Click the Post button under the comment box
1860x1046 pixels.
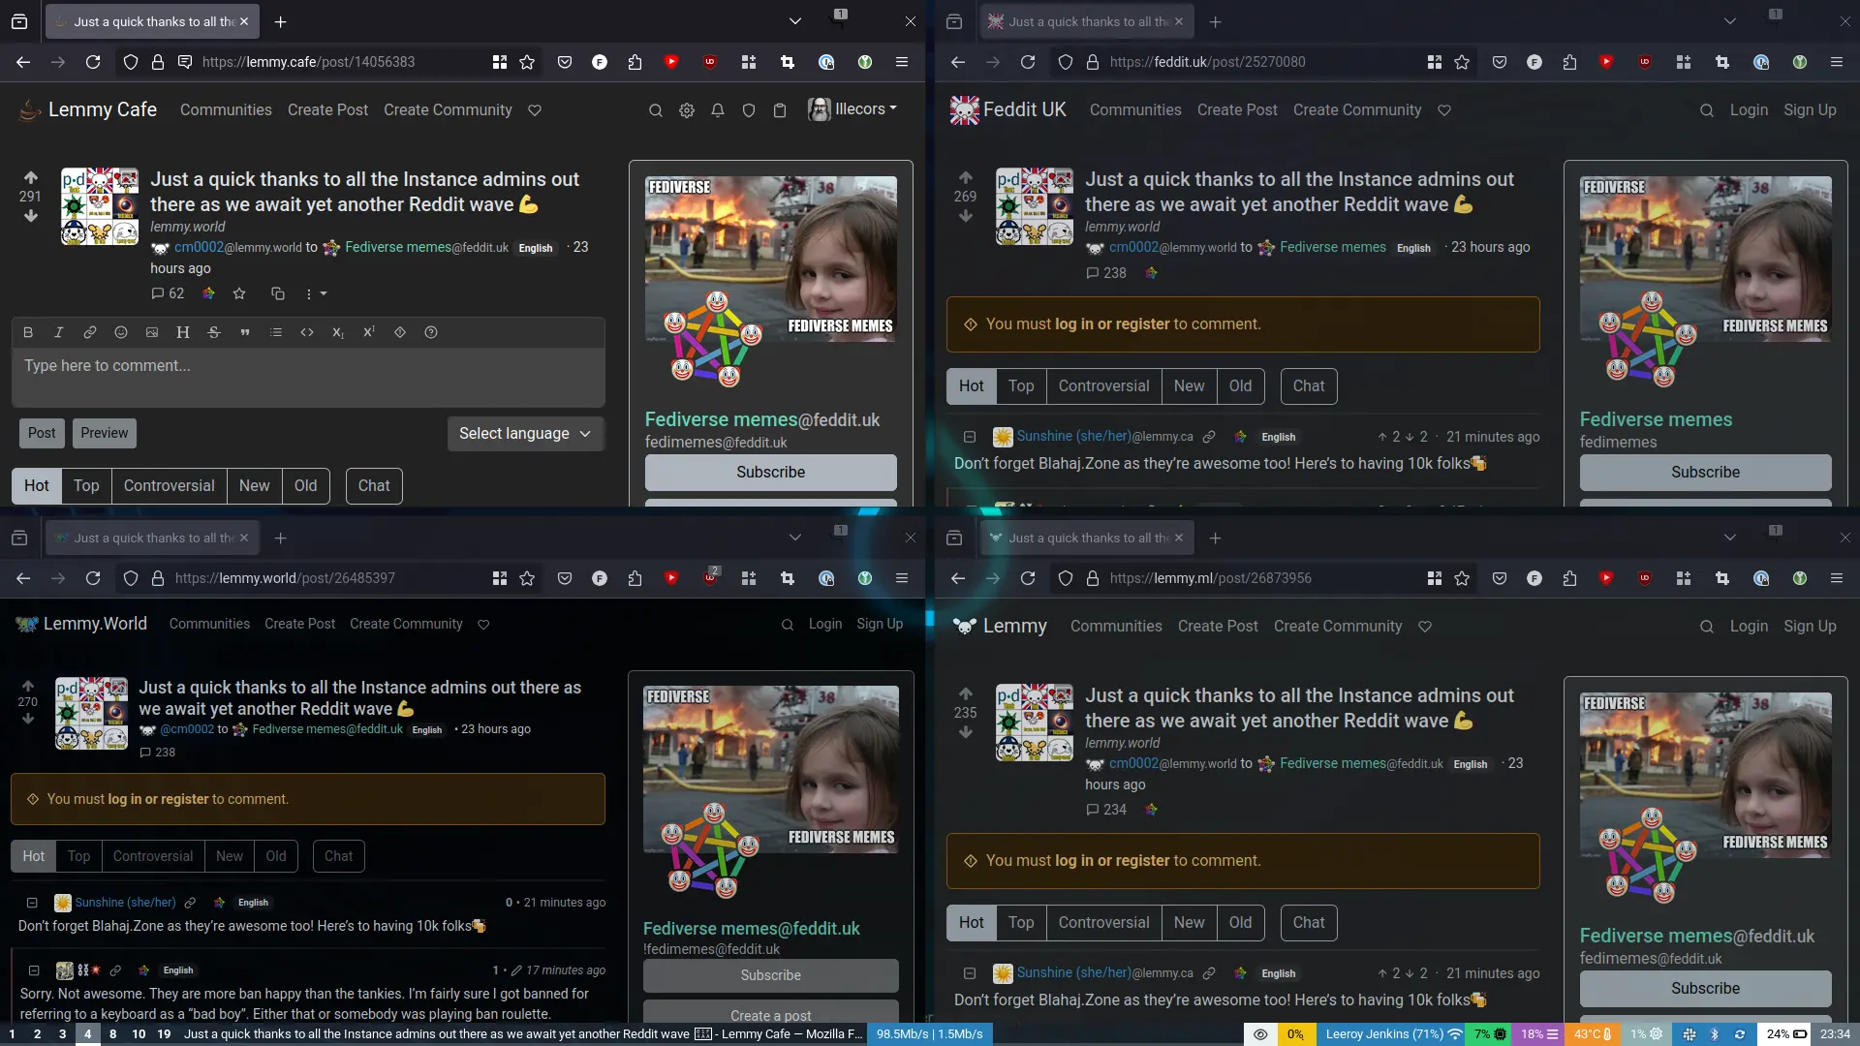pyautogui.click(x=42, y=434)
